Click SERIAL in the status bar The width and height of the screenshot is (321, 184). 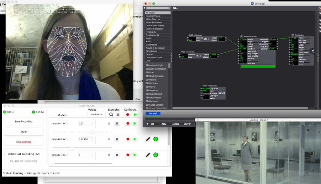(176, 124)
